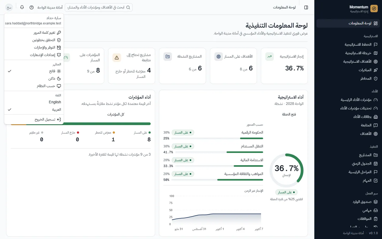Open أمانة مدينة الواحة organization switcher
The image size is (382, 239).
[50, 7]
